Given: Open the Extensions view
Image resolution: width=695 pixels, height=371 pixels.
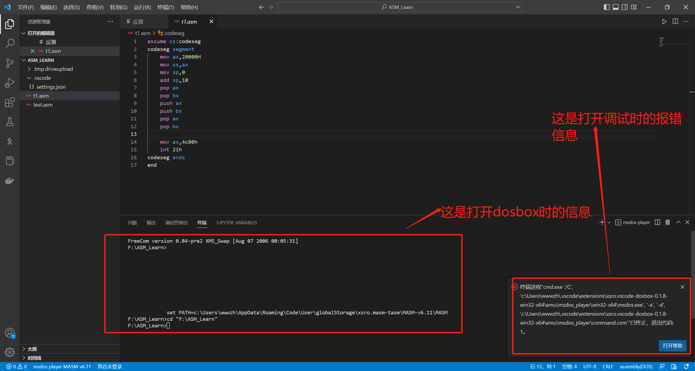Looking at the screenshot, I should (10, 102).
